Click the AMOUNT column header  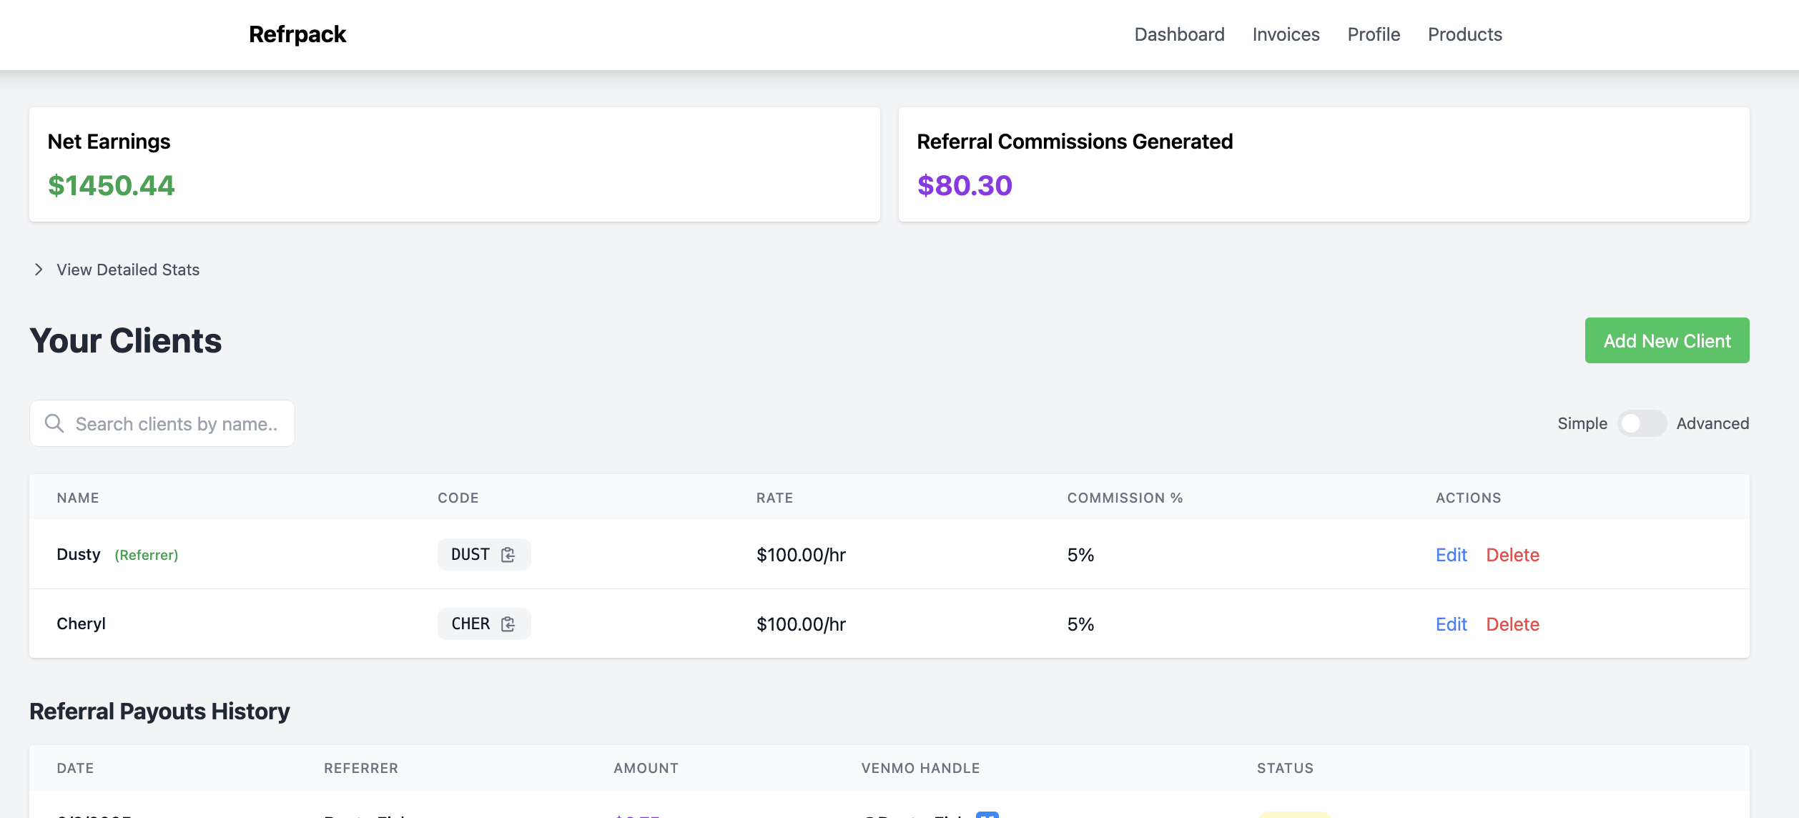click(x=646, y=768)
